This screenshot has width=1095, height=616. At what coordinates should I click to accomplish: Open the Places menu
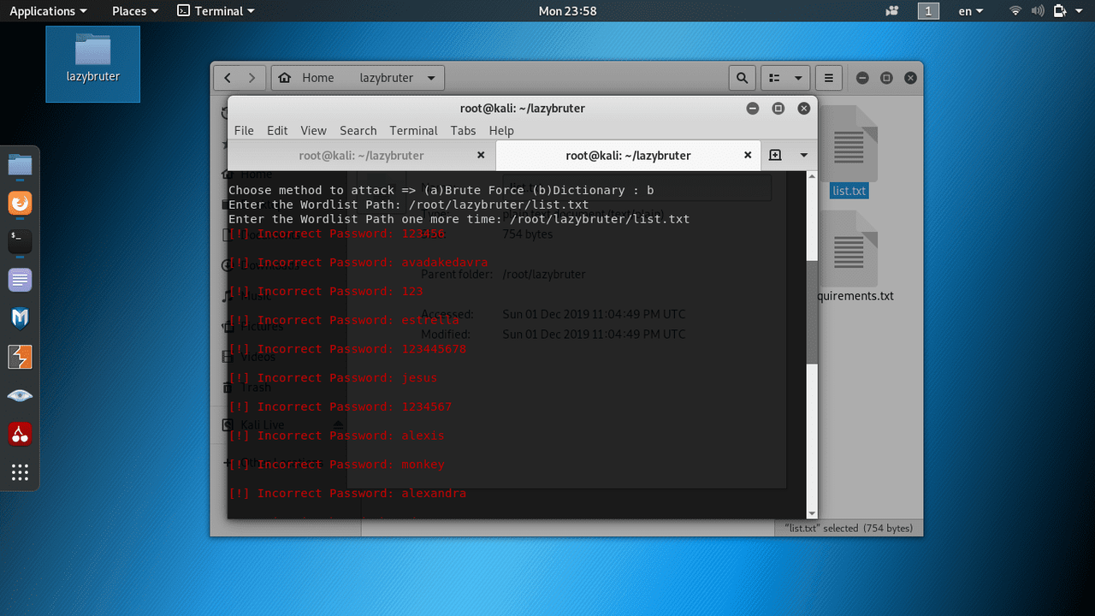[135, 11]
